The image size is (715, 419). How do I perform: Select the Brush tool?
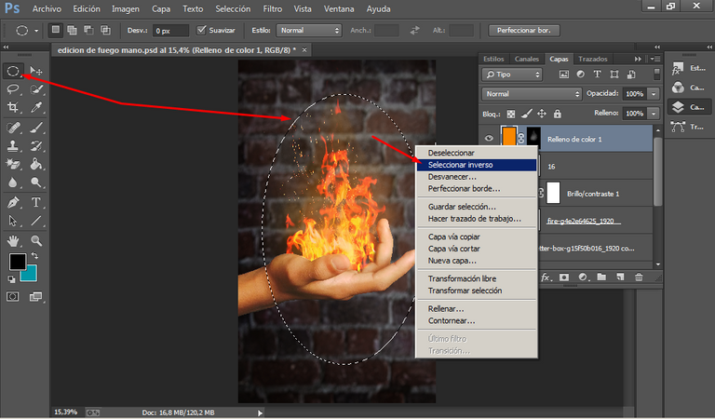pos(36,128)
